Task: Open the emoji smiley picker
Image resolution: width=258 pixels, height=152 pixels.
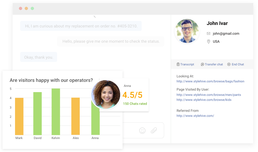Action: coord(142,130)
